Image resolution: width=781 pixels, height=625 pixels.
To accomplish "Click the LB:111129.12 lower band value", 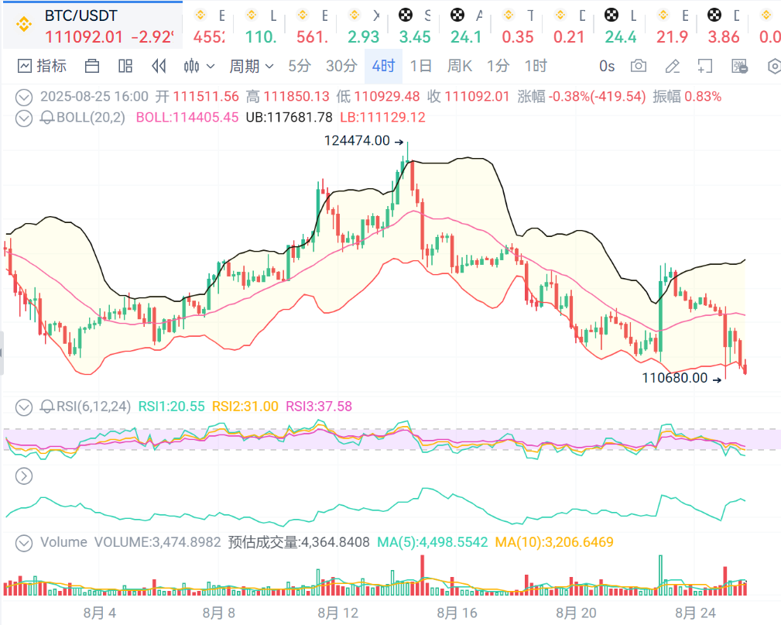I will pyautogui.click(x=382, y=118).
